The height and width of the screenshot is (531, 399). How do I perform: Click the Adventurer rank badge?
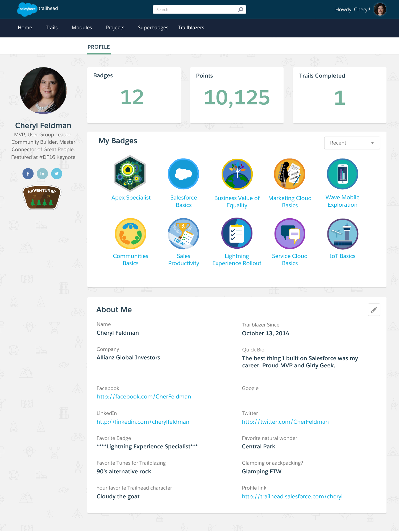click(42, 197)
